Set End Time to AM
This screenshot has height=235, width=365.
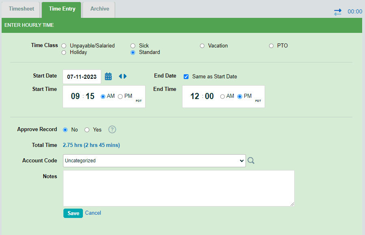pyautogui.click(x=222, y=97)
